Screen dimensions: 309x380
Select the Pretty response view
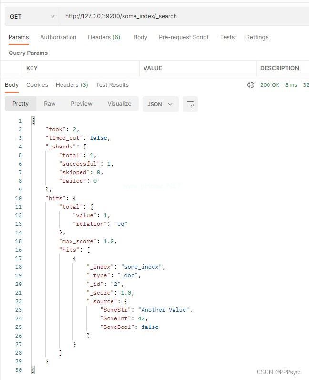(21, 104)
